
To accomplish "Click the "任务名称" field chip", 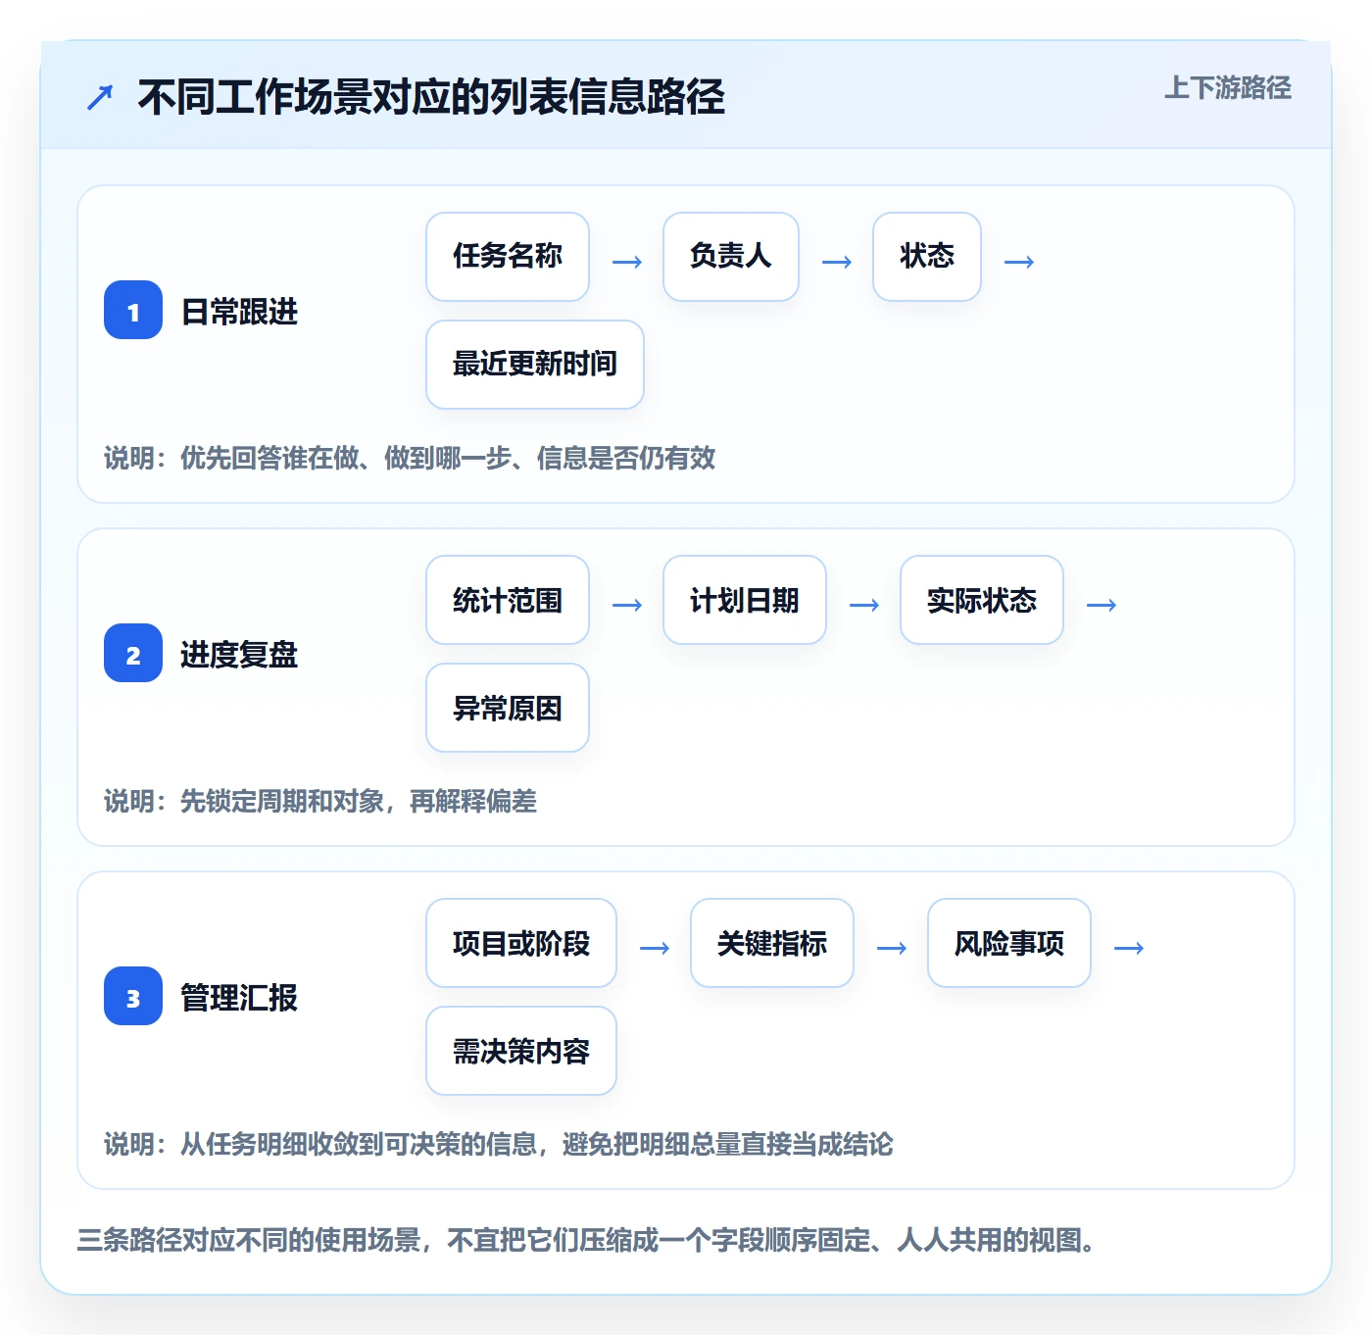I will pos(508,257).
